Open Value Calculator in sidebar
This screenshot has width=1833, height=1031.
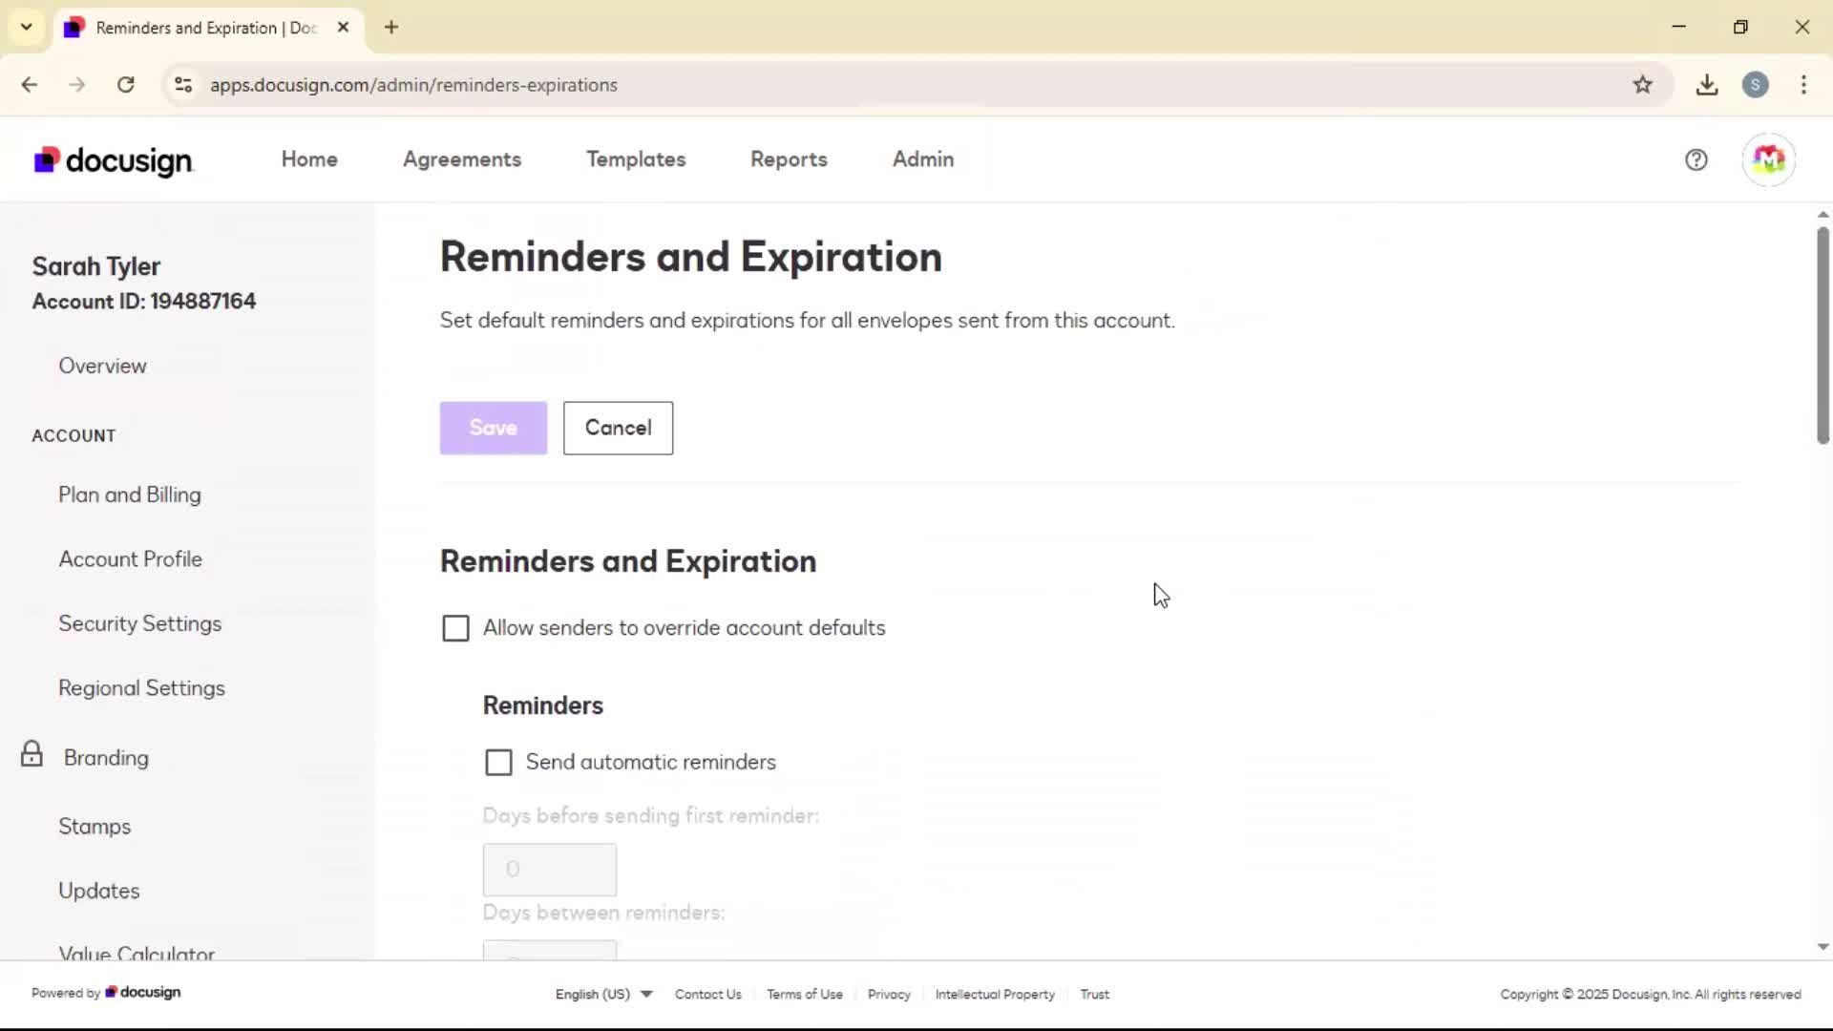click(x=137, y=952)
